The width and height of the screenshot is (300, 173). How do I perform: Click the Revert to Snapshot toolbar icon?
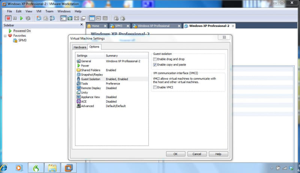pyautogui.click(x=45, y=18)
